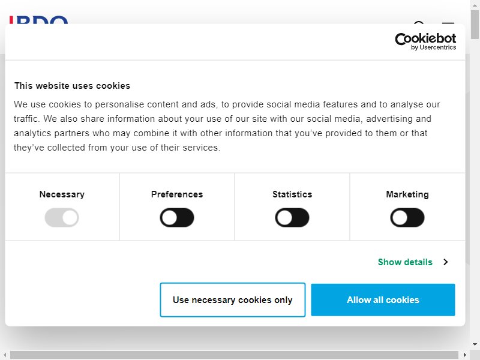Click the vertical scrollbar up arrow

pos(475,5)
